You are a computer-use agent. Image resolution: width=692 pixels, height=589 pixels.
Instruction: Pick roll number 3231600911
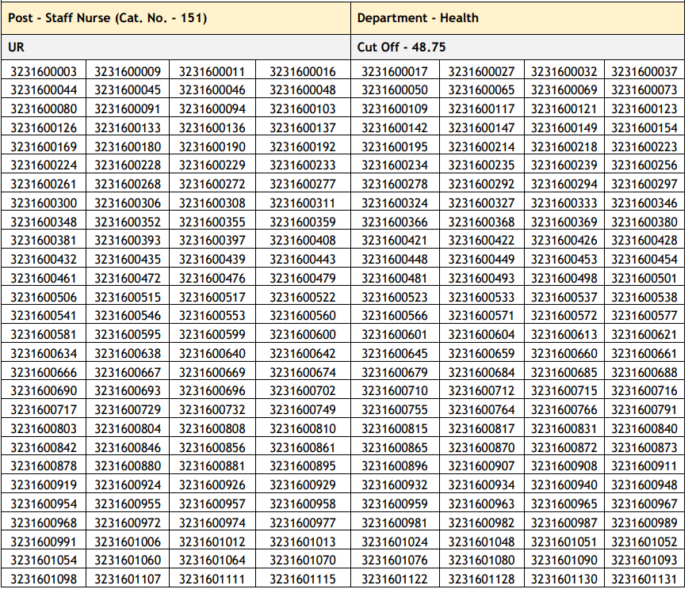point(644,466)
